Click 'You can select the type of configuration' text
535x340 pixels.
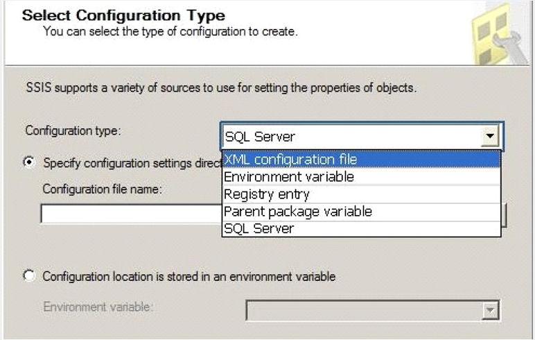coord(170,31)
